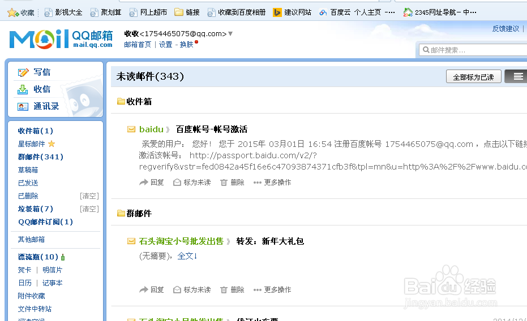Click folder icon beside 群邮件 heading

click(x=121, y=213)
